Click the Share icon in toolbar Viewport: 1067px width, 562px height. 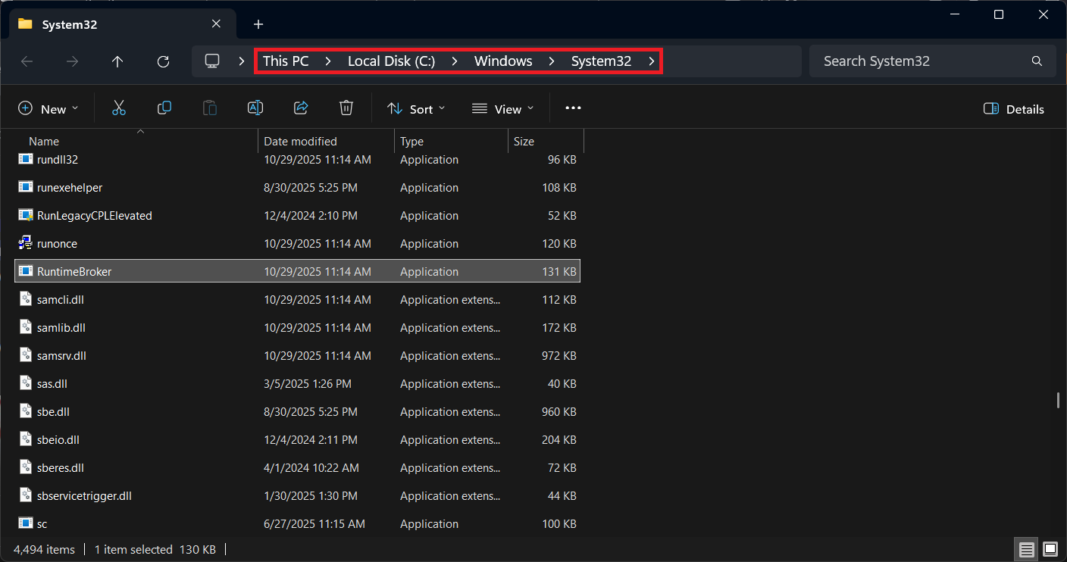(x=301, y=108)
